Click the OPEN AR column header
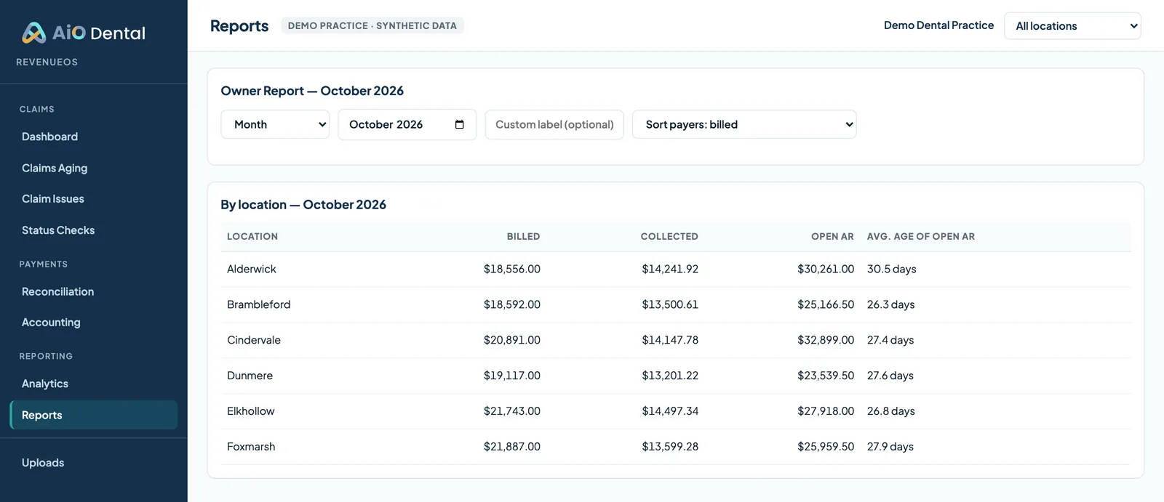 tap(832, 237)
